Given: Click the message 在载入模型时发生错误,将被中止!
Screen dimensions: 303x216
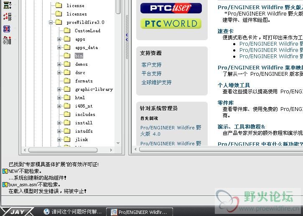Looking at the screenshot, I should pos(47,191).
